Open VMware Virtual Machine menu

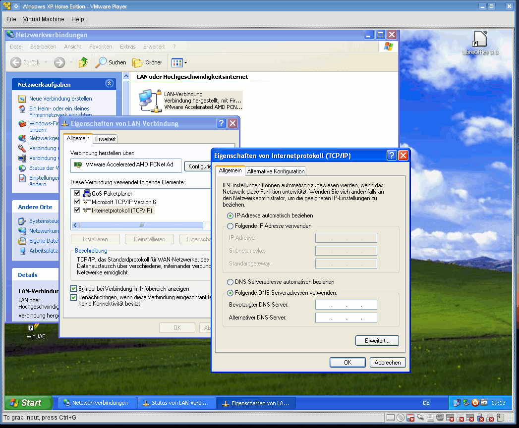point(44,19)
